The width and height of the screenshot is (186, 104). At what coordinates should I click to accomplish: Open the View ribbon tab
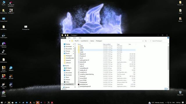click(80, 38)
